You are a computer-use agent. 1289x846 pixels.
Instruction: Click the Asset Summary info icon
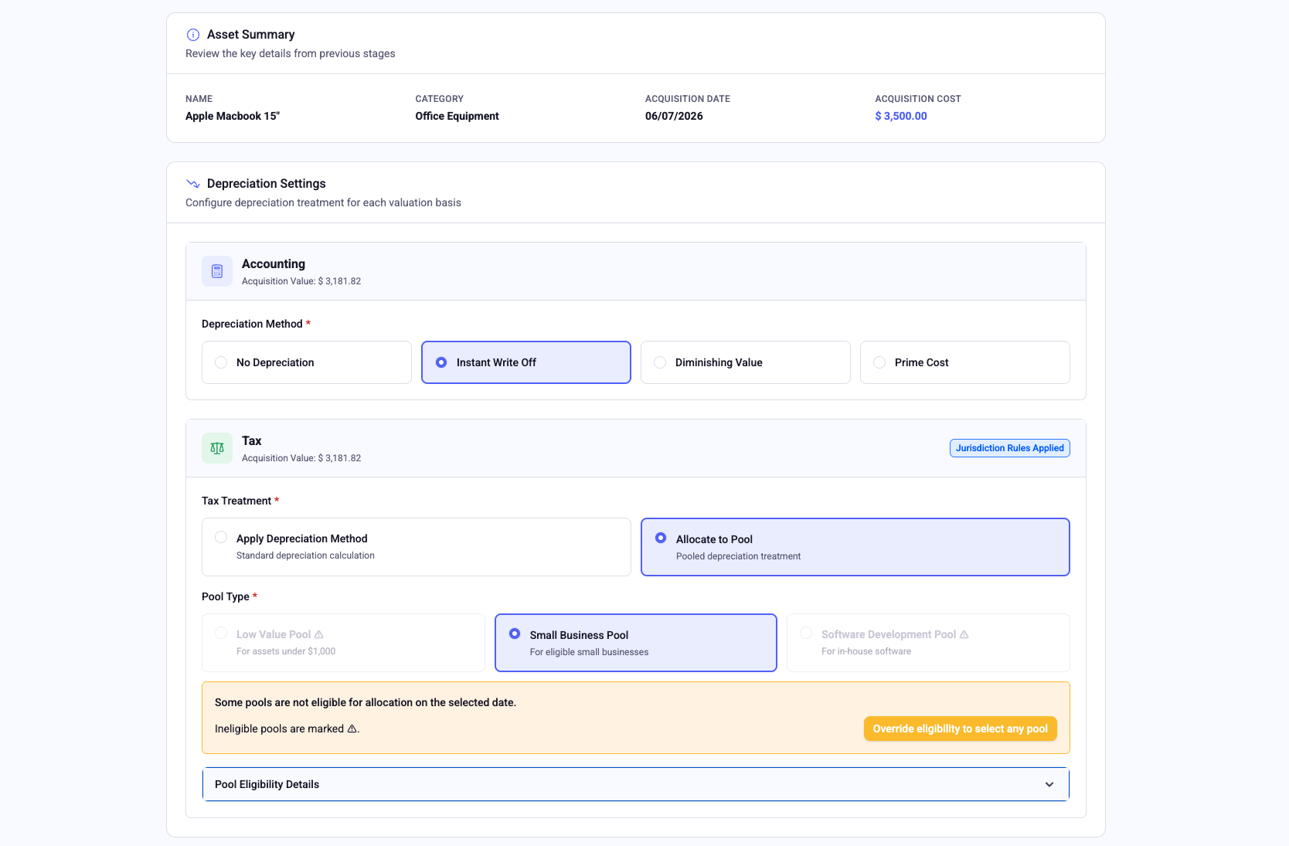tap(193, 35)
